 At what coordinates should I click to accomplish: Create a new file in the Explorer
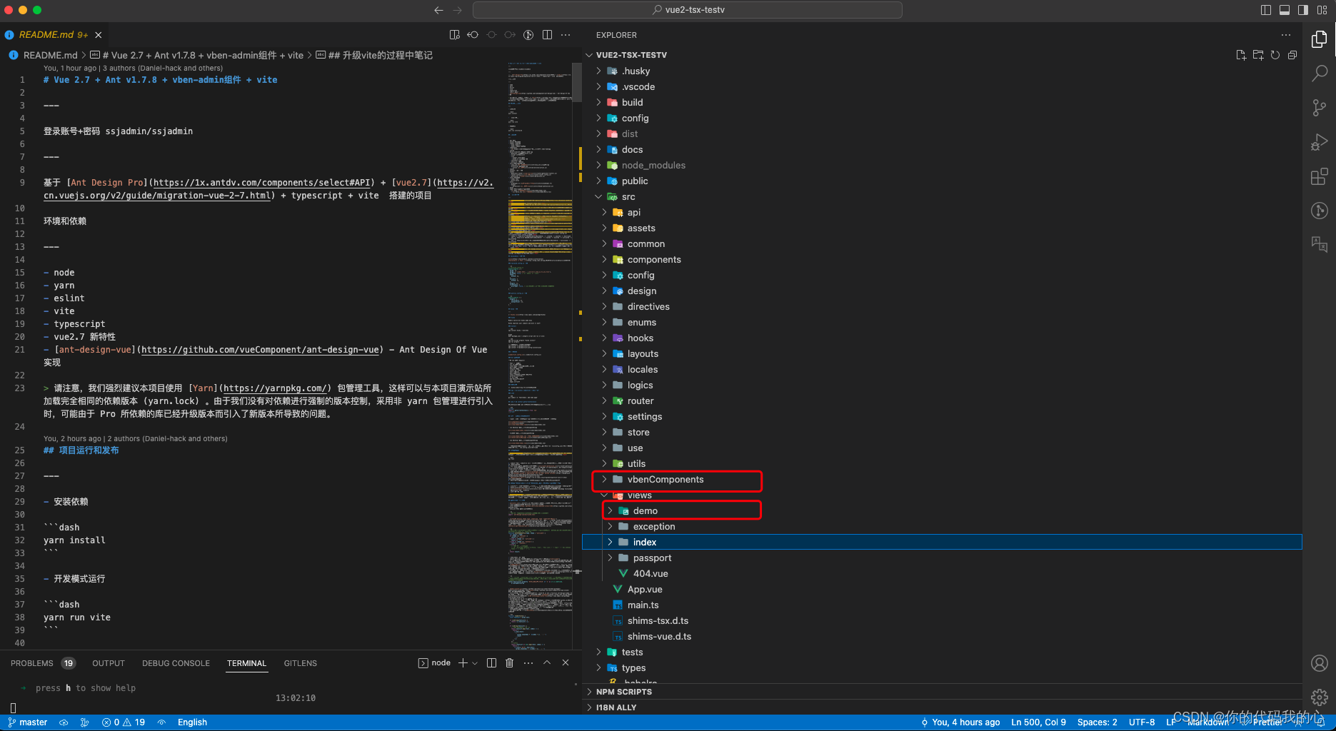(x=1240, y=55)
